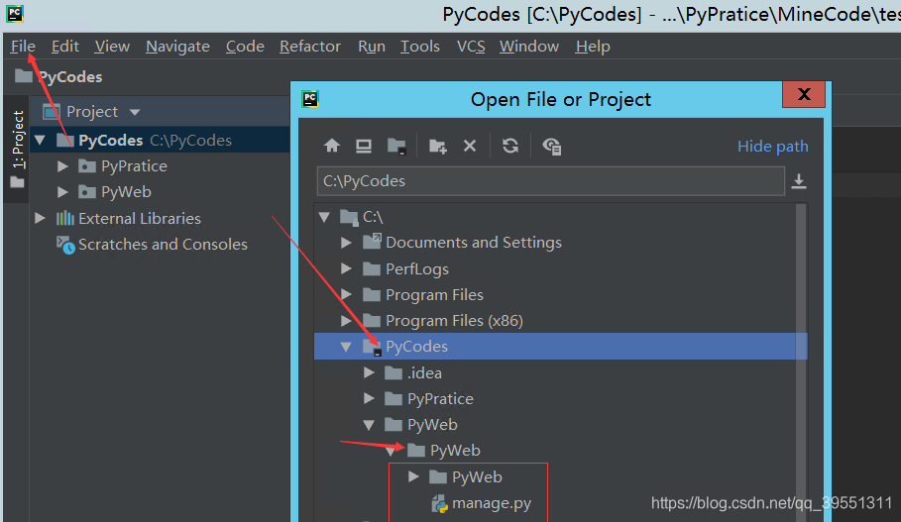Click the Project view icon in tool window header
901x522 pixels.
pyautogui.click(x=52, y=111)
